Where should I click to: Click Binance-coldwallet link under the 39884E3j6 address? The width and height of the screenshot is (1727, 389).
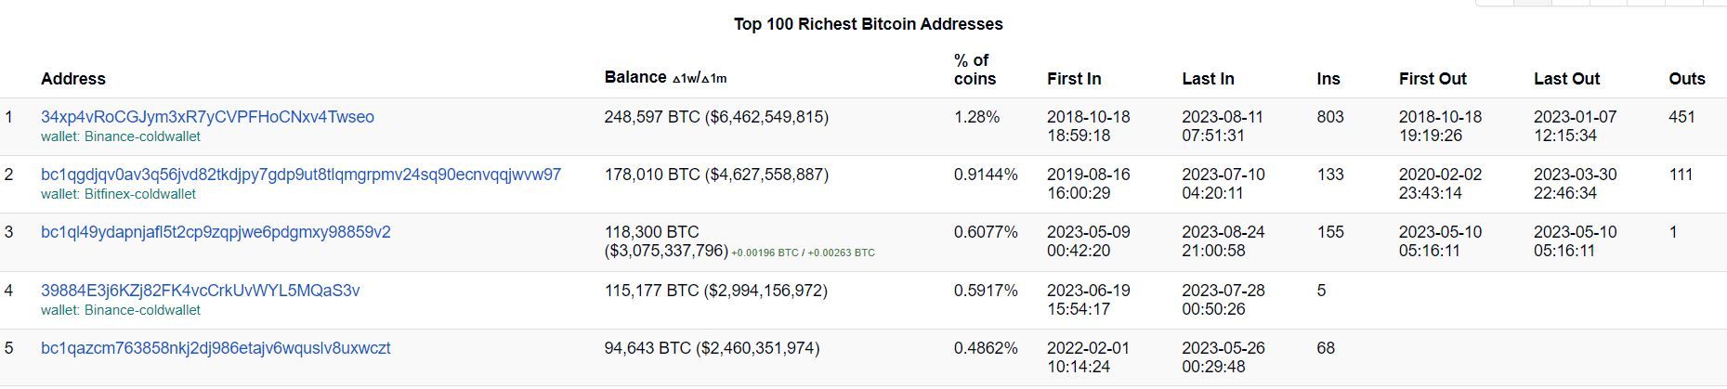pos(142,310)
